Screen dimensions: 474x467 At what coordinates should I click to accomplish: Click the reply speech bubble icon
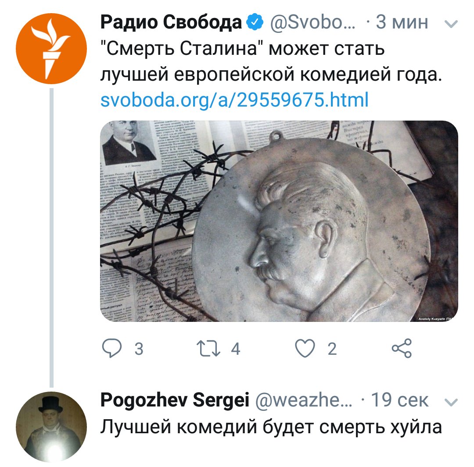pyautogui.click(x=112, y=348)
